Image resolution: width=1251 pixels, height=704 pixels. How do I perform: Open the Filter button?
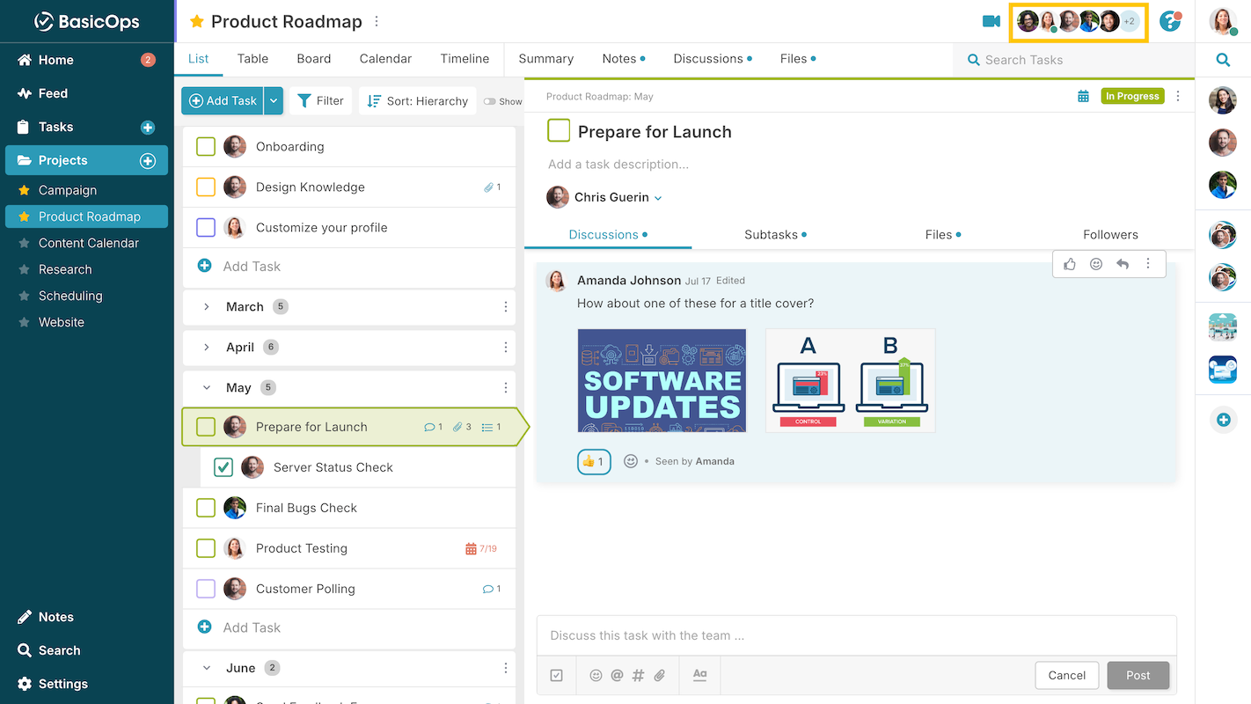click(321, 101)
